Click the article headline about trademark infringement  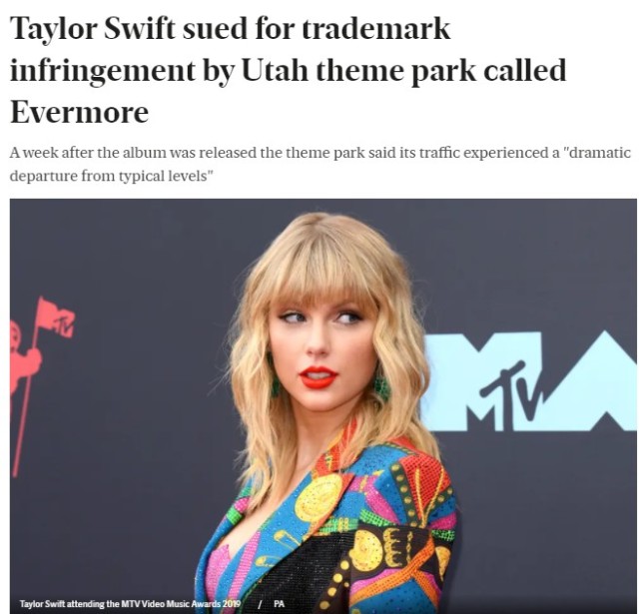tap(288, 70)
